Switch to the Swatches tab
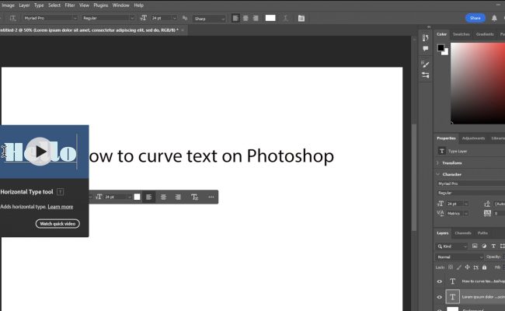 coord(461,34)
